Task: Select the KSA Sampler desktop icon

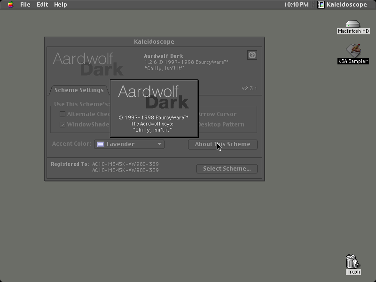Action: (x=353, y=54)
